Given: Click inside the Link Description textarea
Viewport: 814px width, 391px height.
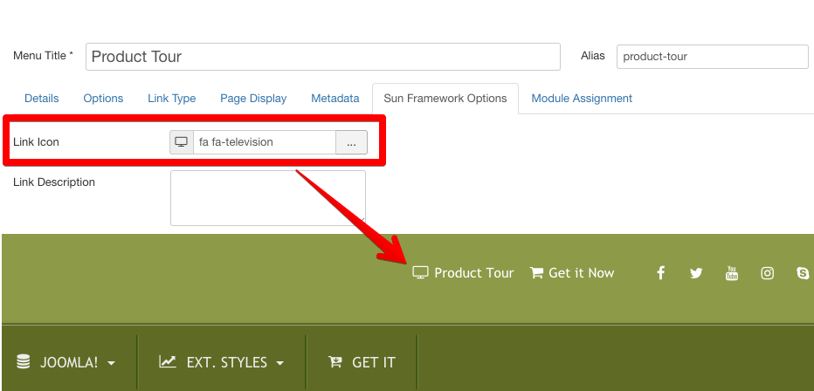Looking at the screenshot, I should tap(267, 197).
